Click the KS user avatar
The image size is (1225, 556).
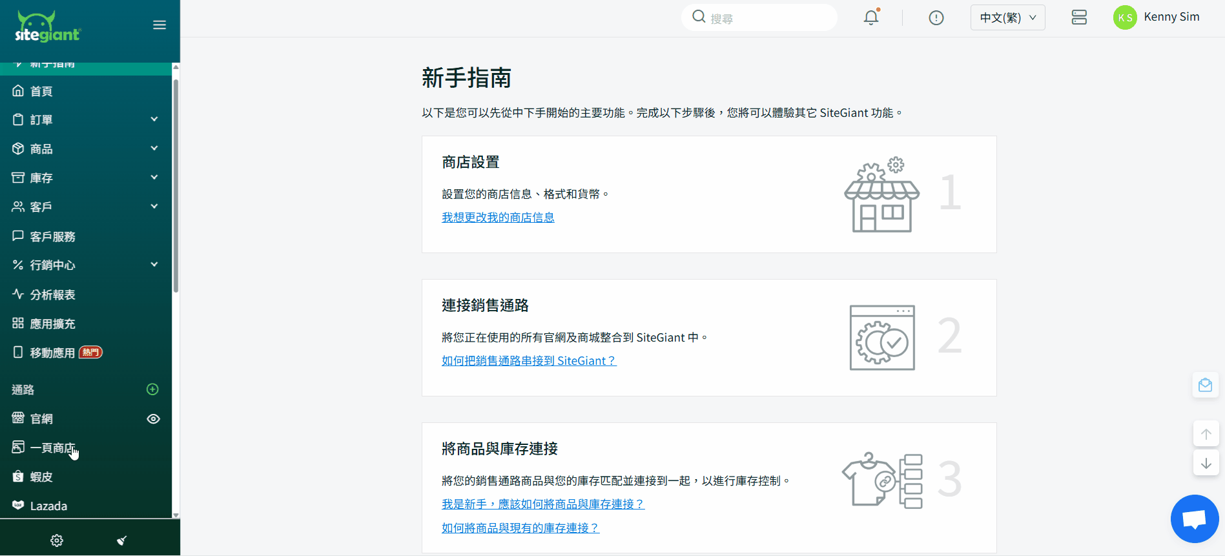click(1125, 17)
